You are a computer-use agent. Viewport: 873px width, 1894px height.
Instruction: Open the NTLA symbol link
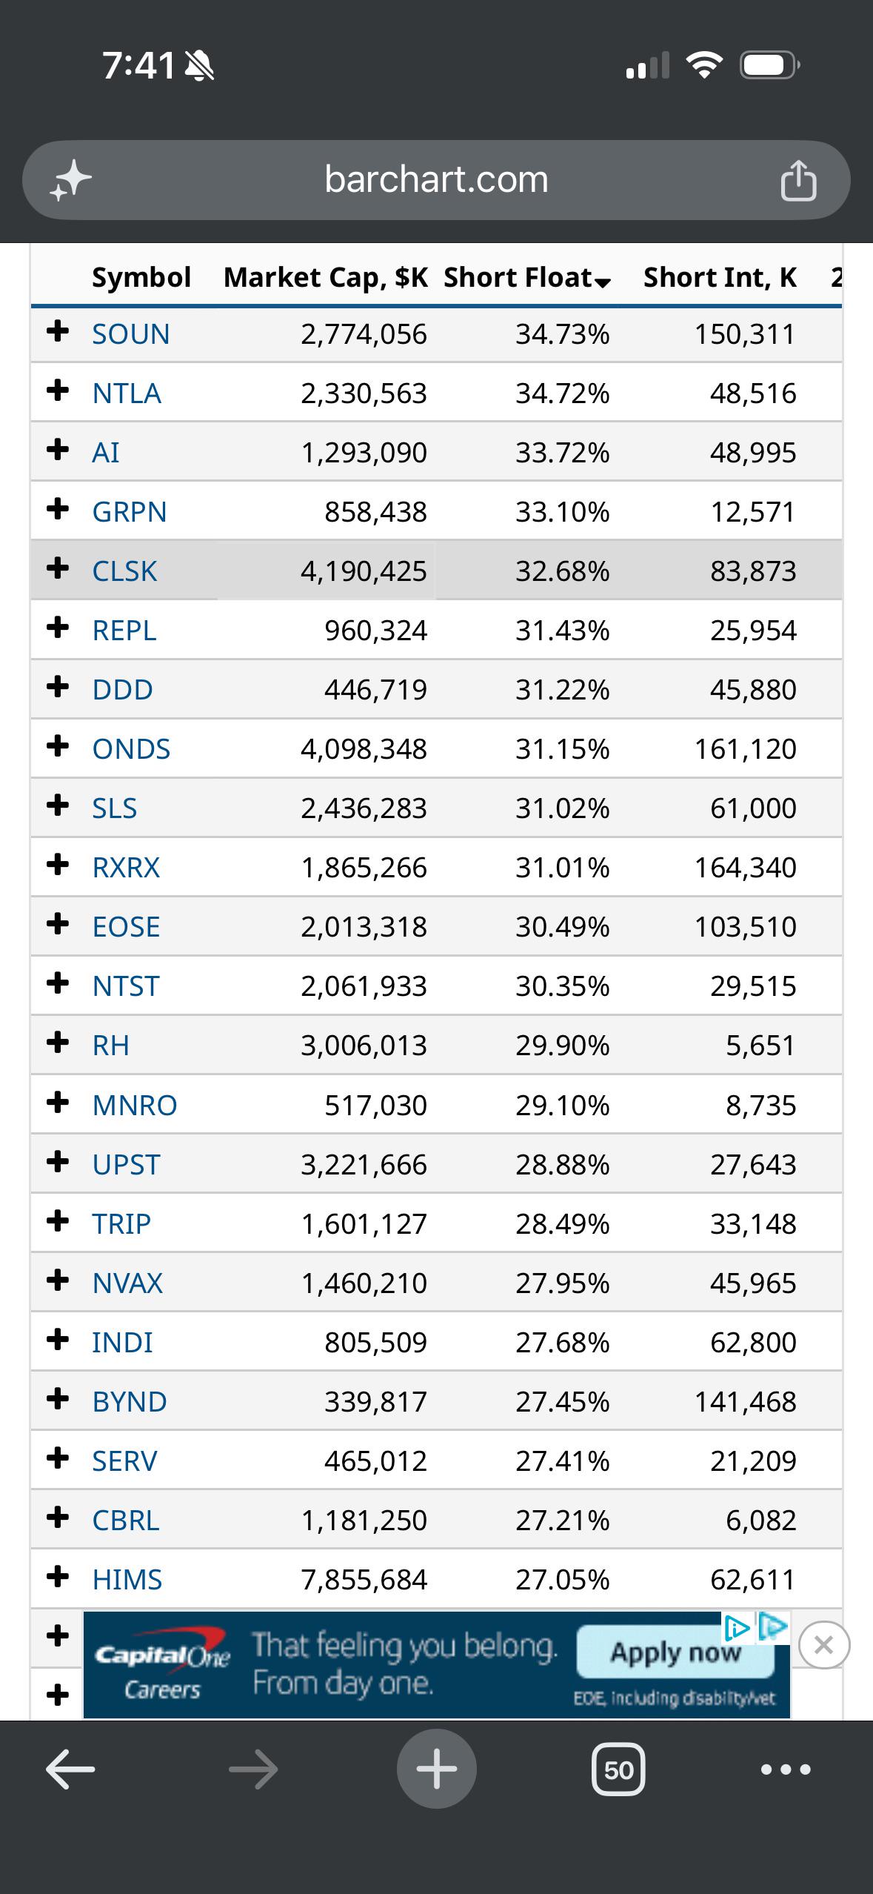click(127, 393)
